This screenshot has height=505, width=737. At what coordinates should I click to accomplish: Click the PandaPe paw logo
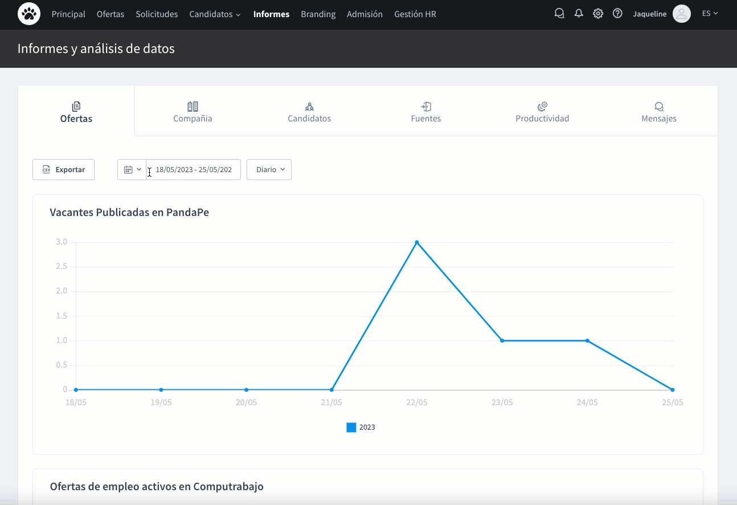click(x=29, y=14)
